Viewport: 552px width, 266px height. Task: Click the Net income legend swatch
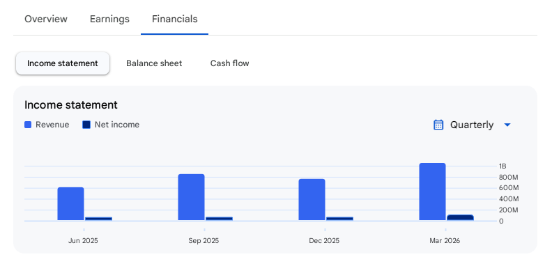pos(86,125)
